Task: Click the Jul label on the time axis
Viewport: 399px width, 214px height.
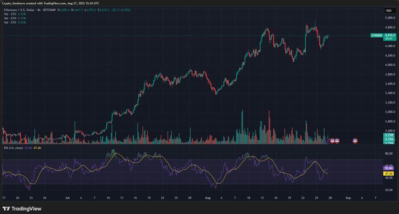Action: [x=67, y=198]
